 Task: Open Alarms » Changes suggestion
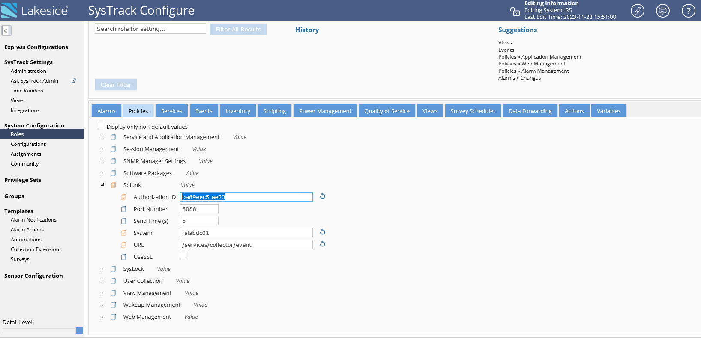coord(519,78)
